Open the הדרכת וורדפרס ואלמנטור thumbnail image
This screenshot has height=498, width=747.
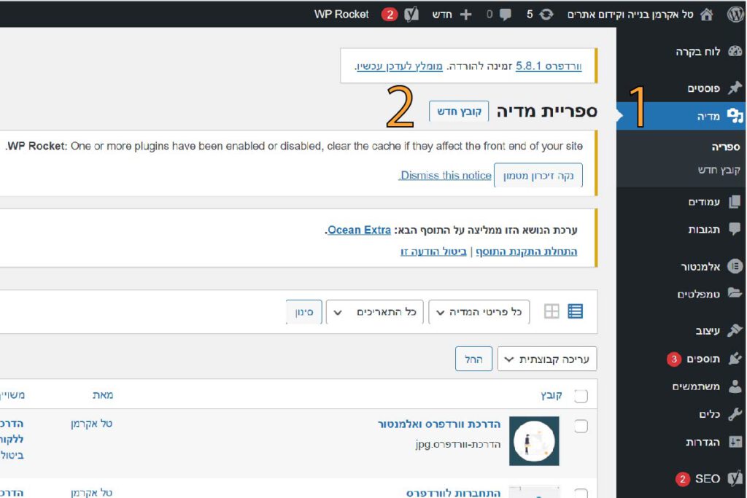point(534,441)
